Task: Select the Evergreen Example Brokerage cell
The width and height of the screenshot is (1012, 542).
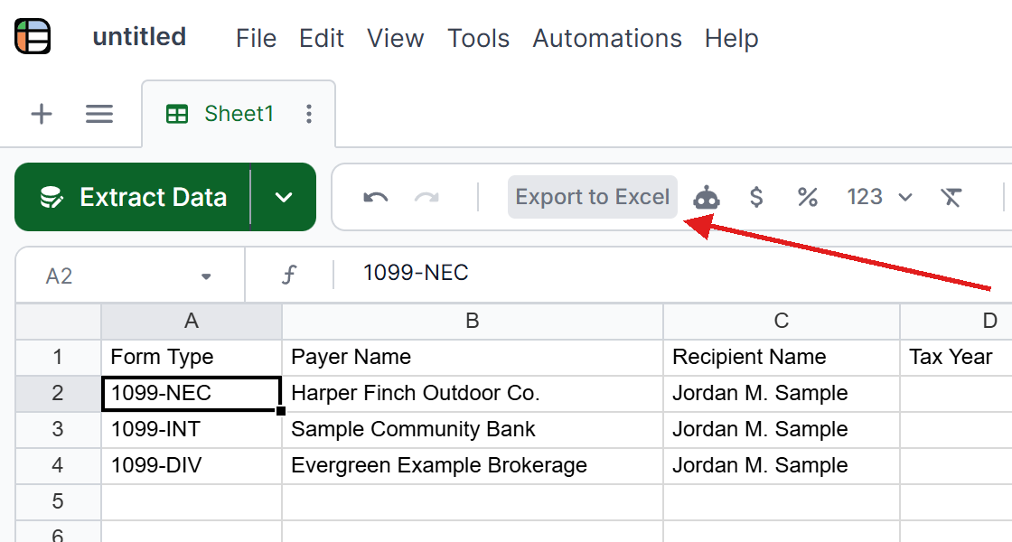Action: (473, 465)
